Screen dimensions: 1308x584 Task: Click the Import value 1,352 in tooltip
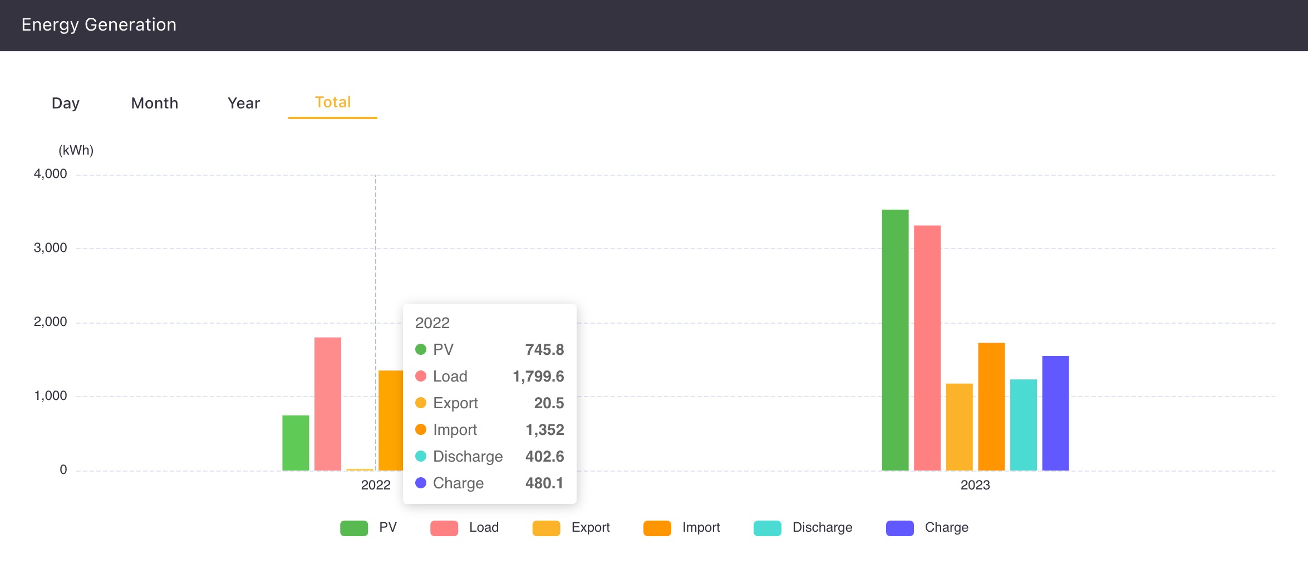point(544,430)
